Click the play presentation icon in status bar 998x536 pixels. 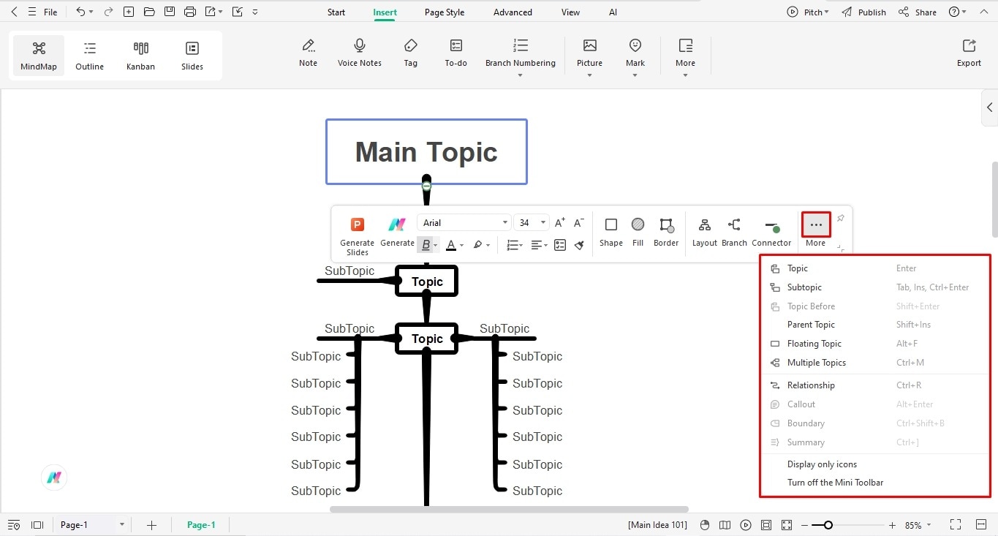[746, 525]
